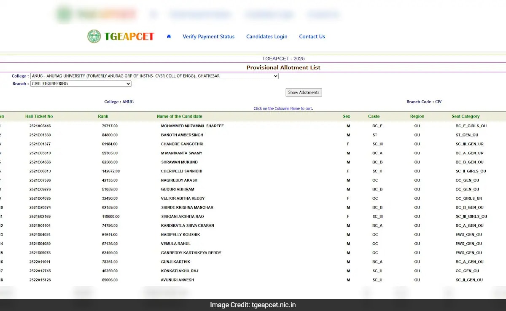
Task: Sort by Caste column header
Action: point(374,116)
